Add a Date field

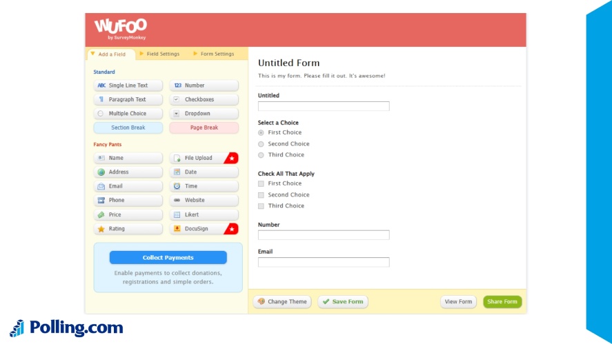(x=204, y=172)
